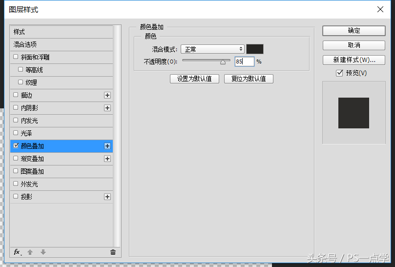Screen dimensions: 395x267
Task: Select 样式 in the left list
Action: (62, 32)
